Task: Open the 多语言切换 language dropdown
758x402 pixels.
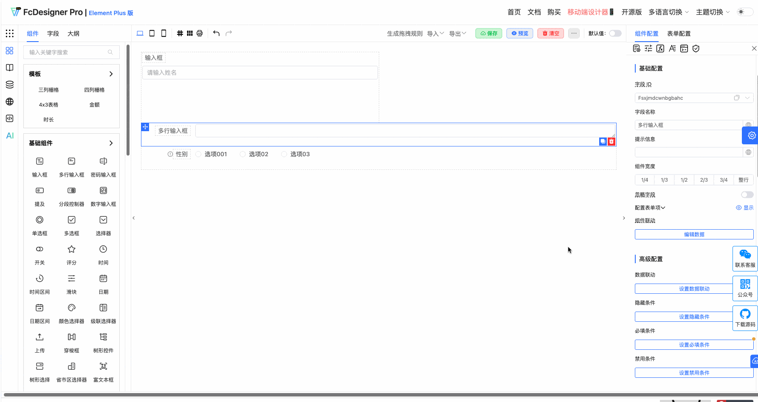Action: (x=668, y=12)
